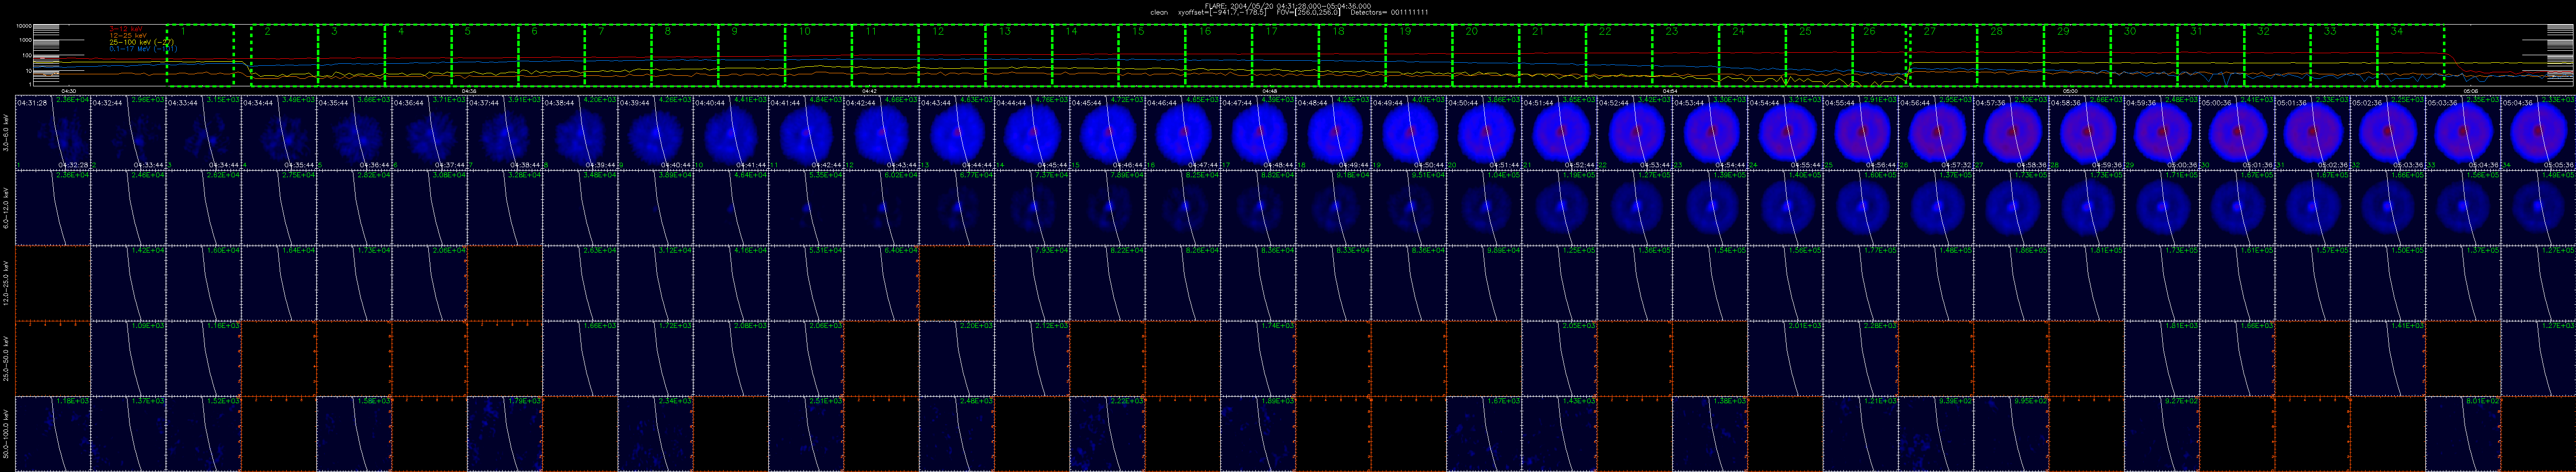
Task: Click the '05:00' time axis label
Action: tap(2071, 91)
